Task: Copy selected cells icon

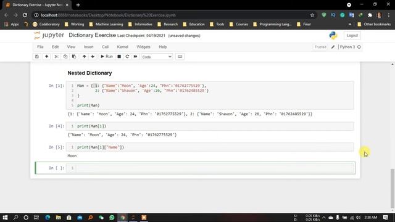Action: [65, 57]
